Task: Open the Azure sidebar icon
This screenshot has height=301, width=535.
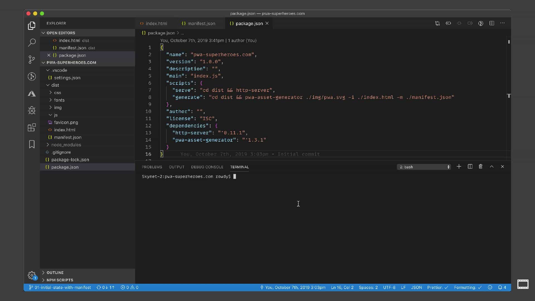Action: pyautogui.click(x=32, y=94)
